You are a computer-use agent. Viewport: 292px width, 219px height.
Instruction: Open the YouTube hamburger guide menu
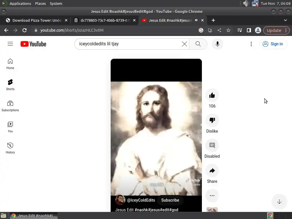click(10, 44)
